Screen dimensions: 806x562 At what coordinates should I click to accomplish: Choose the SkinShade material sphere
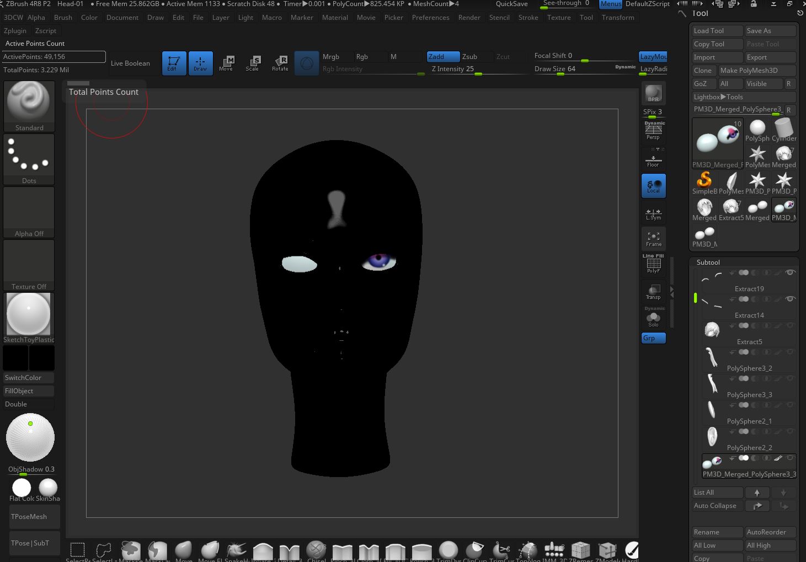[48, 490]
